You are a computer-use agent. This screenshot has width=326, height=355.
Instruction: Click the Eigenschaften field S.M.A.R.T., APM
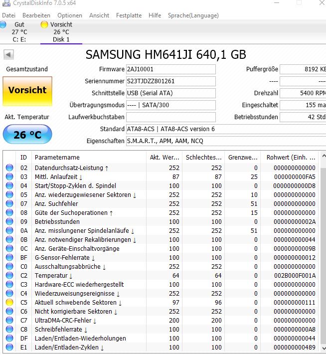point(226,141)
